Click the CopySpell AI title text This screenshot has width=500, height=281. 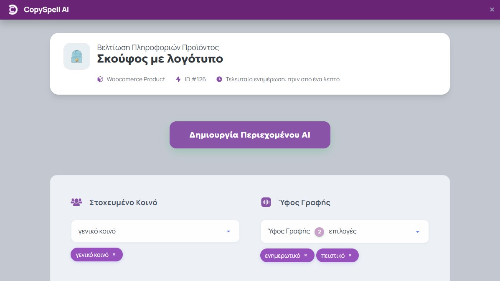[46, 10]
